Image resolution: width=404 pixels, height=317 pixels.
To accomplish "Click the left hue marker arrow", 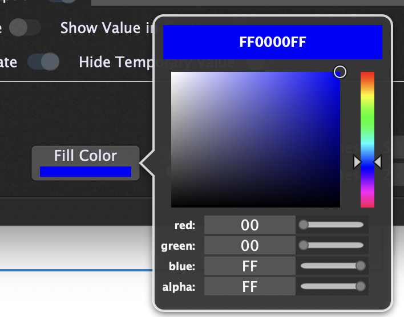I will [x=357, y=162].
